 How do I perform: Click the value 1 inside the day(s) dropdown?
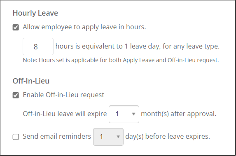pyautogui.click(x=101, y=137)
